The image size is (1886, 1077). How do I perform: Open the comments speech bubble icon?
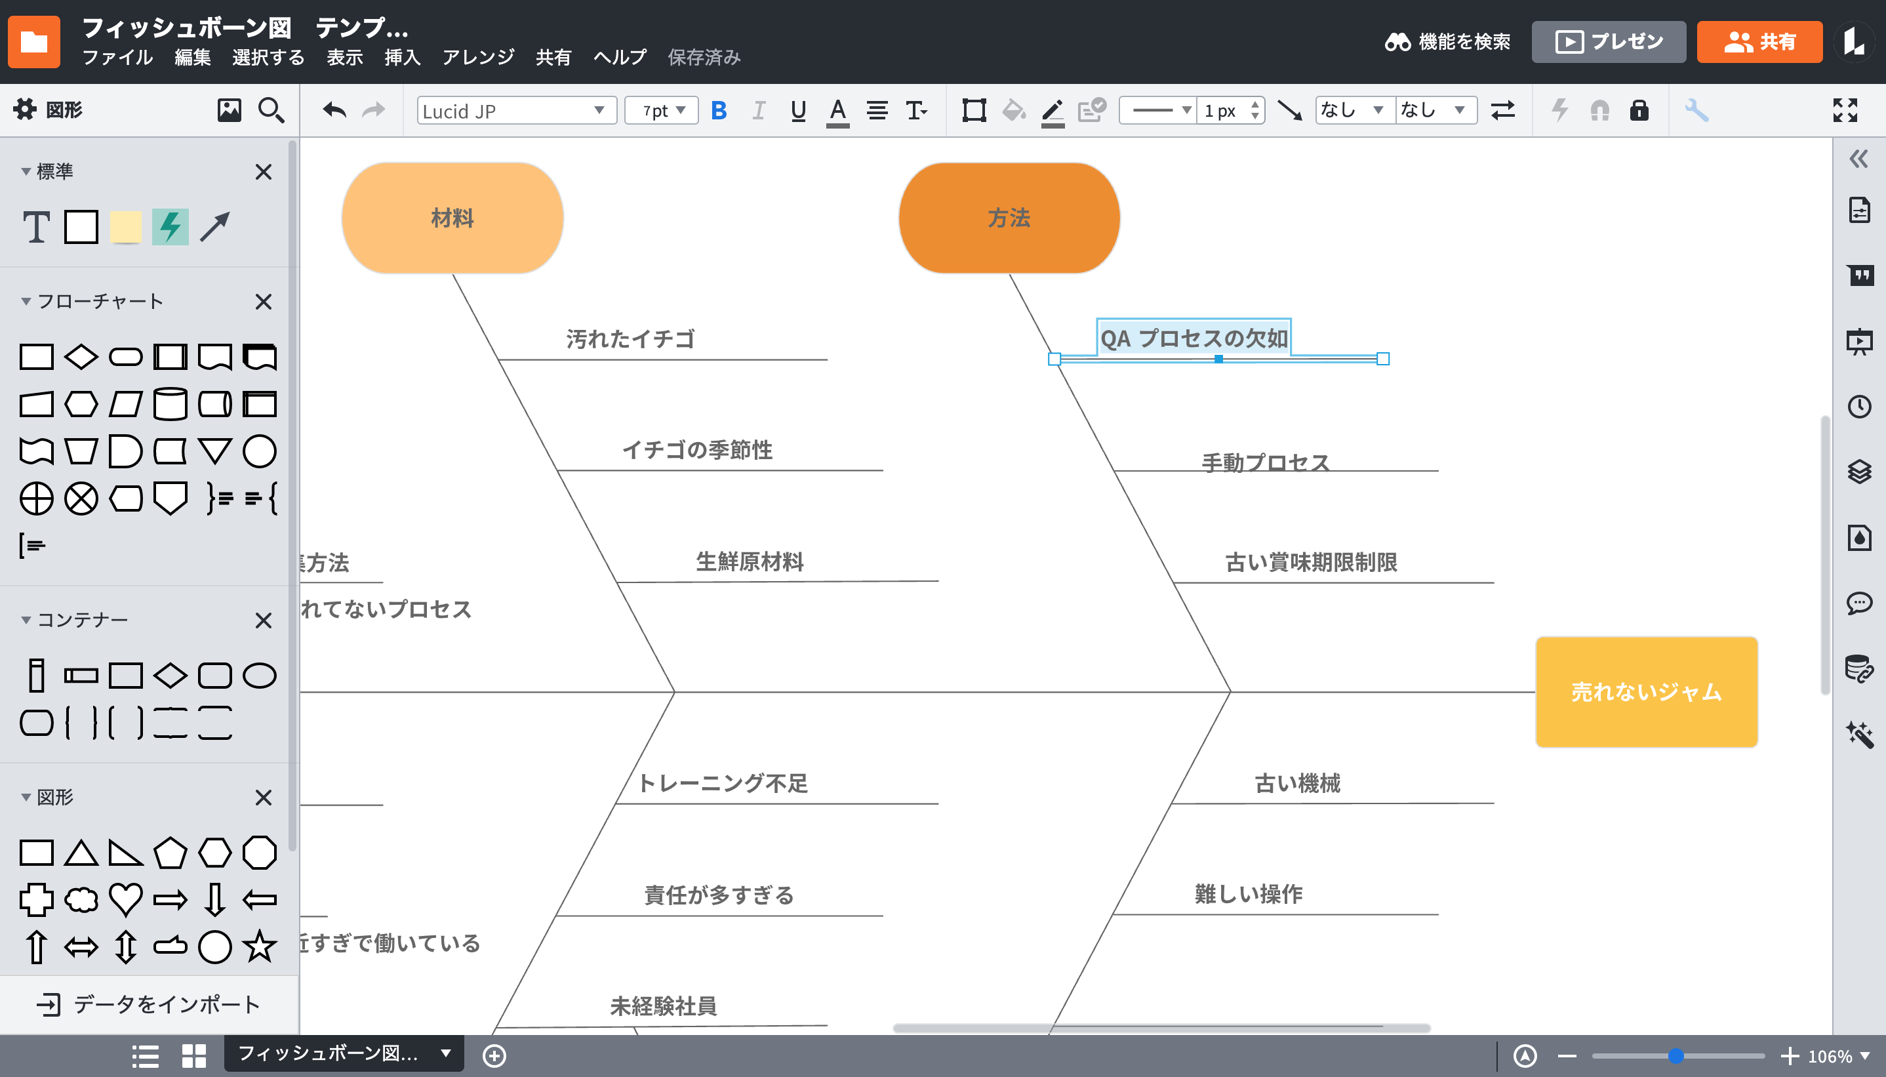[x=1858, y=603]
